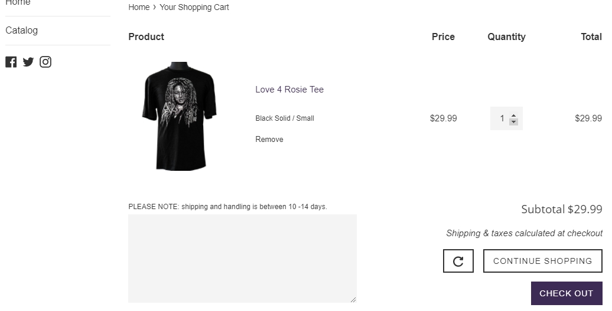Open the Facebook page icon
Image resolution: width=612 pixels, height=311 pixels.
coord(11,62)
